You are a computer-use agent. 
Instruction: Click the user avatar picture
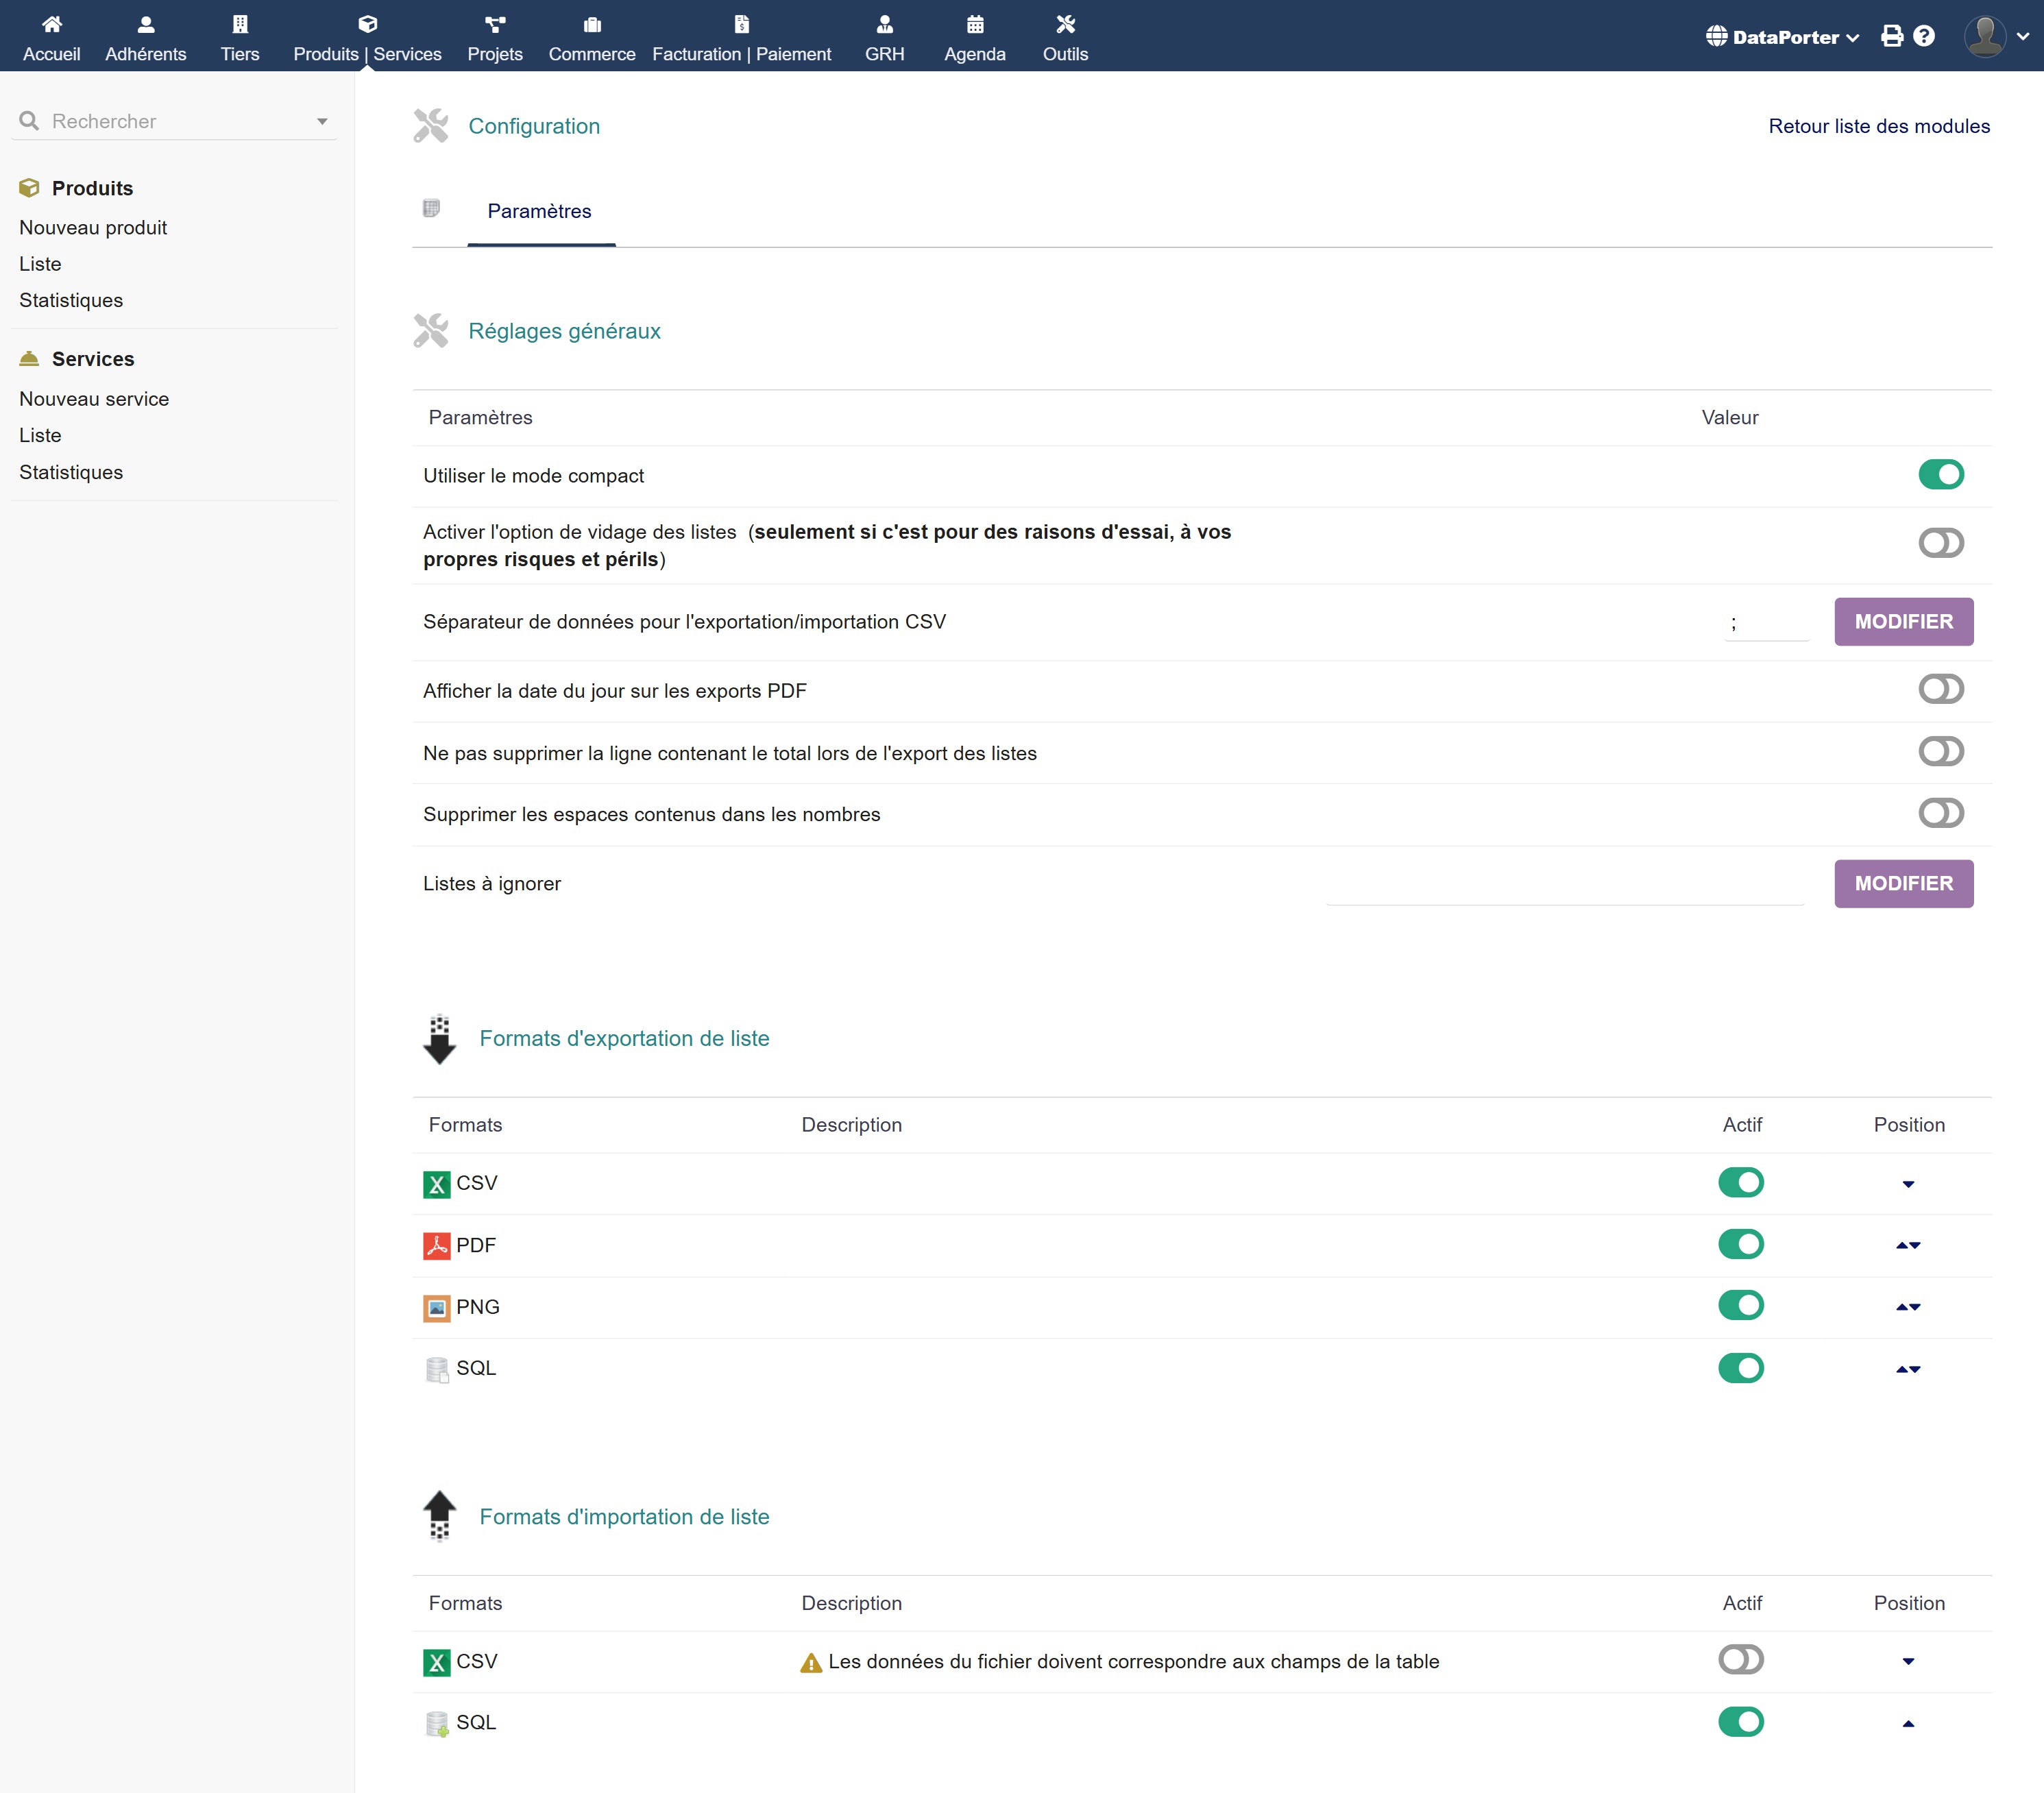1984,37
